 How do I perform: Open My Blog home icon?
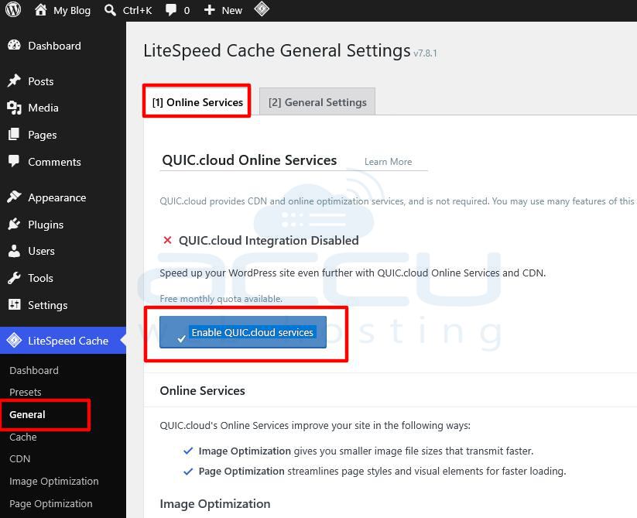pos(40,10)
